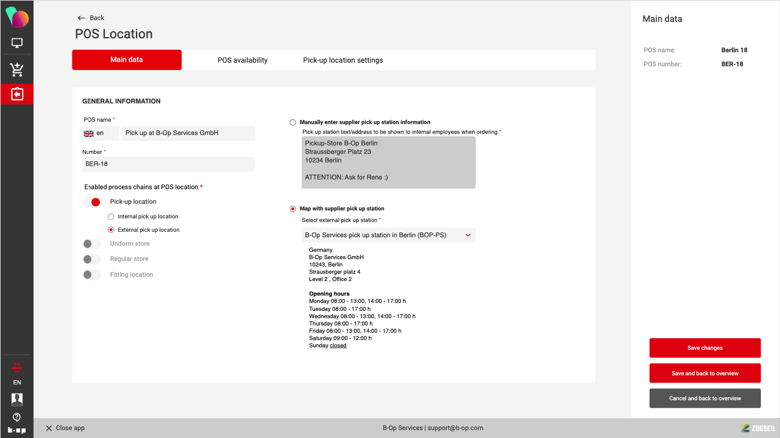Change language via the EN sidebar selector

17,383
